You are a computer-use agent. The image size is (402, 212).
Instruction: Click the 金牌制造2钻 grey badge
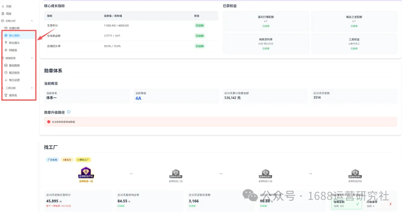(176, 174)
